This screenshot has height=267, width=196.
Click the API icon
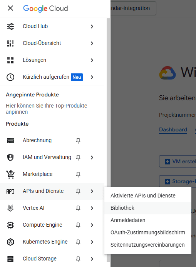[x=10, y=191]
